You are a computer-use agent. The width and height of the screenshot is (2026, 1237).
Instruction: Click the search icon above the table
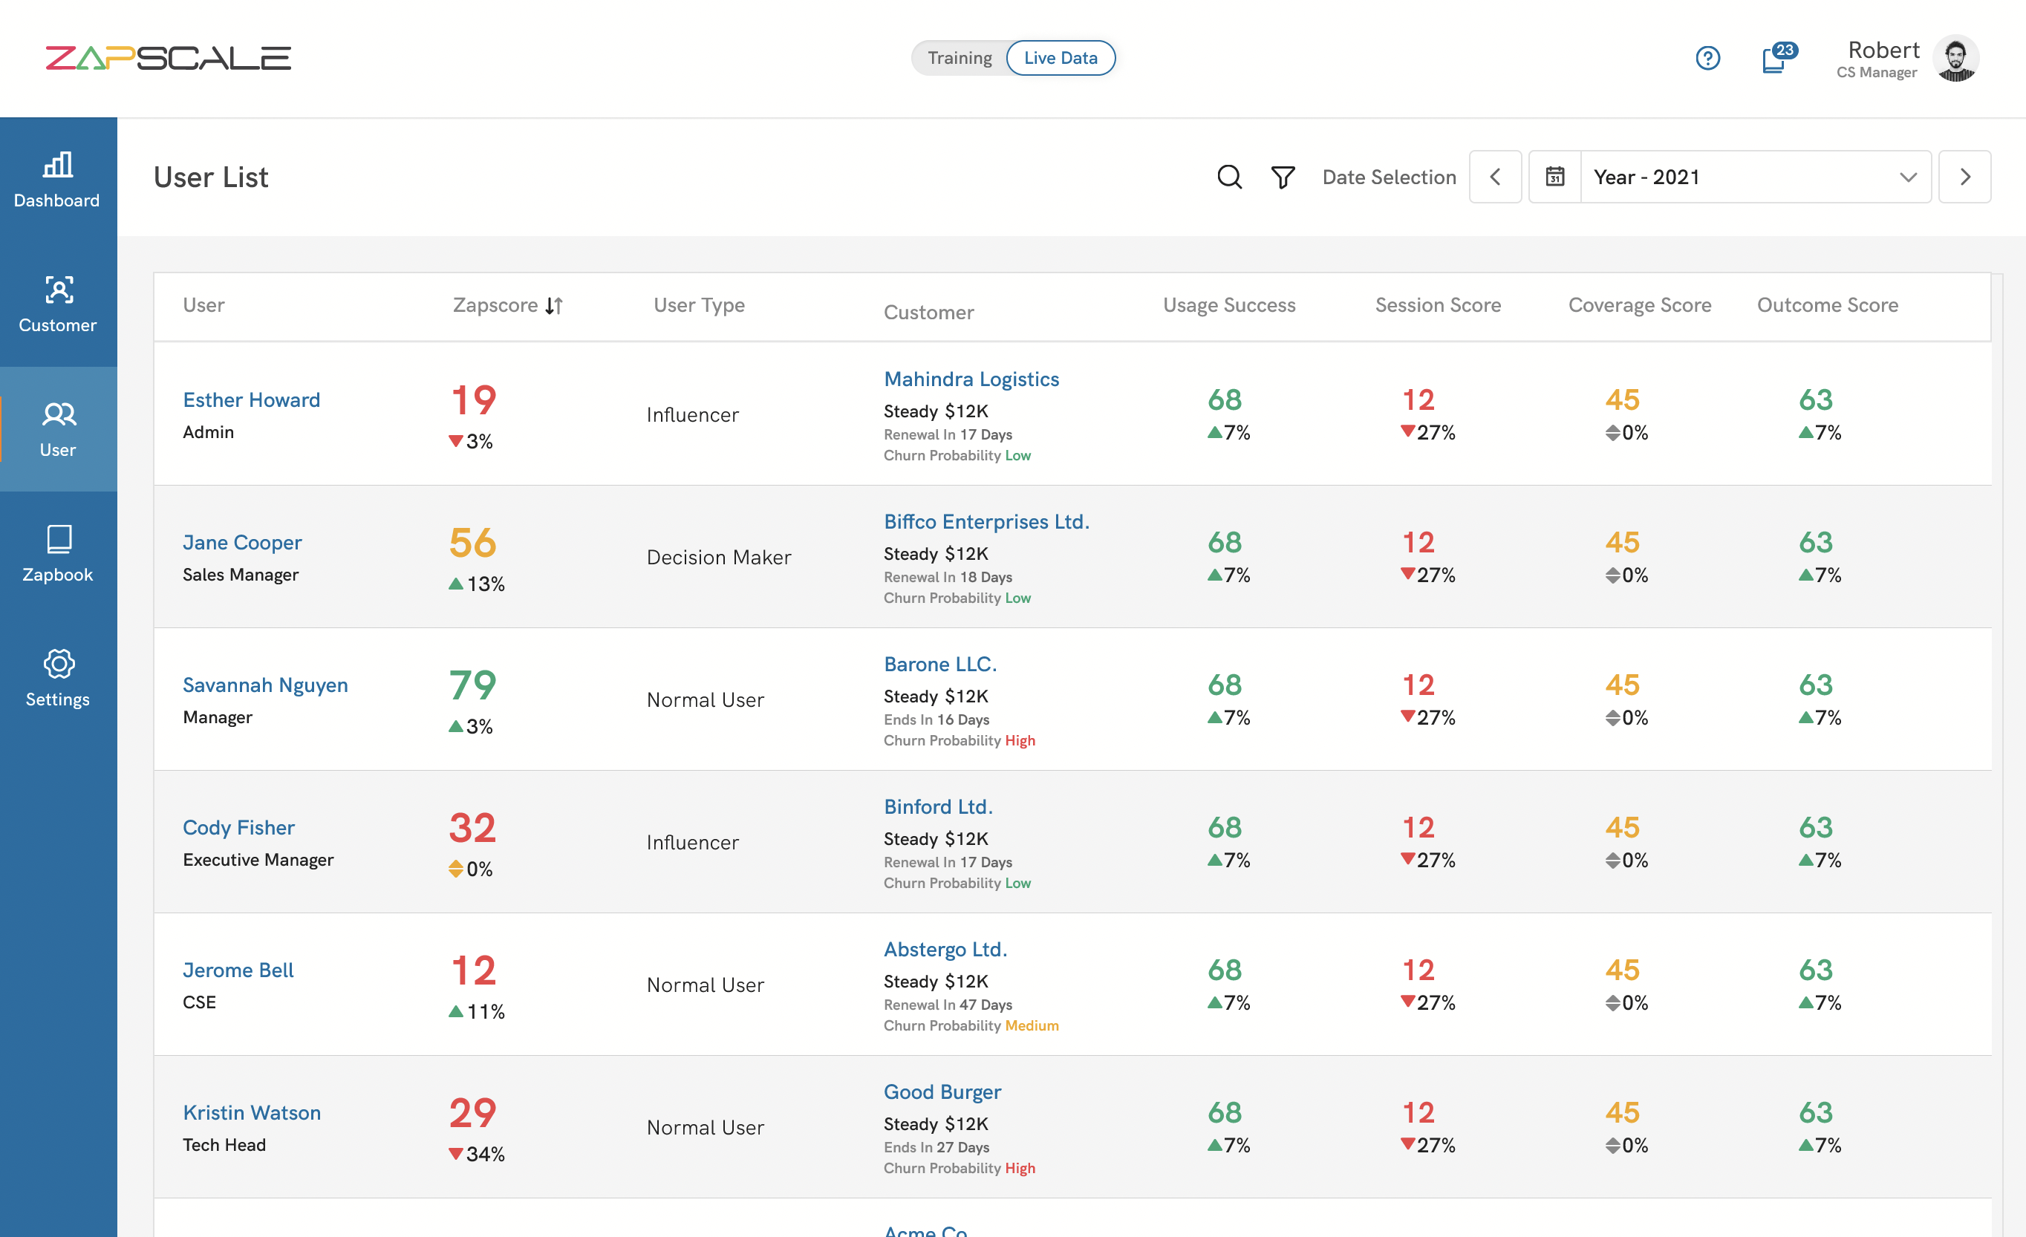1229,177
